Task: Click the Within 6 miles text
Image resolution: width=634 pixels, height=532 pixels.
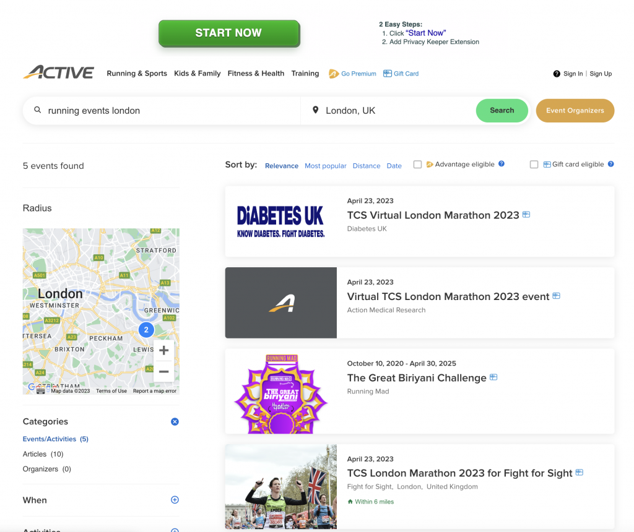Action: point(374,502)
